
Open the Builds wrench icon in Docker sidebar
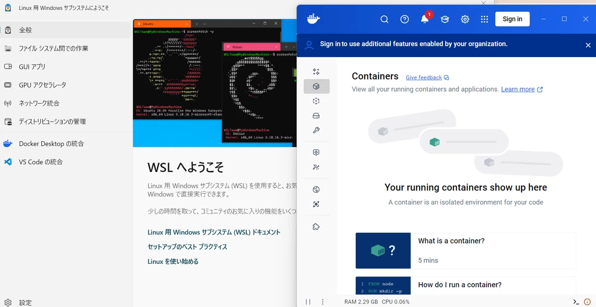pos(316,130)
